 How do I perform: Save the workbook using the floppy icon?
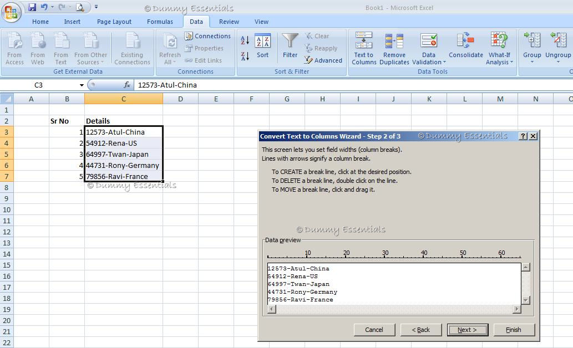point(32,7)
